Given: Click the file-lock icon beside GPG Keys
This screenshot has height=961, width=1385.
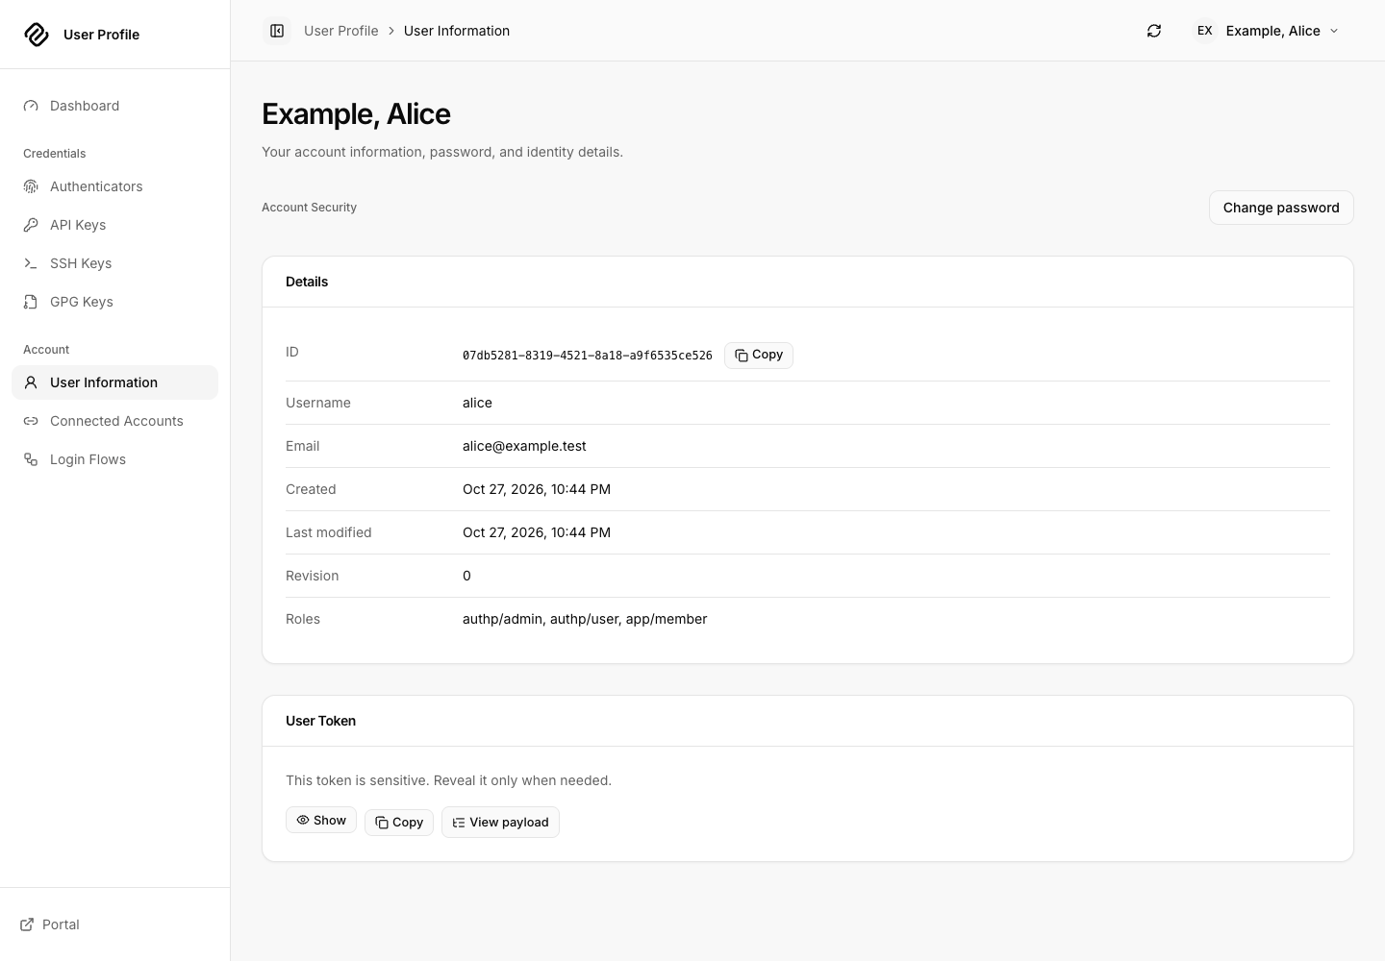Looking at the screenshot, I should click(x=31, y=302).
